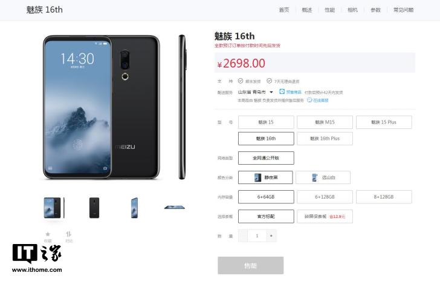Click the compare icon next to the star
The width and height of the screenshot is (440, 284).
69,234
